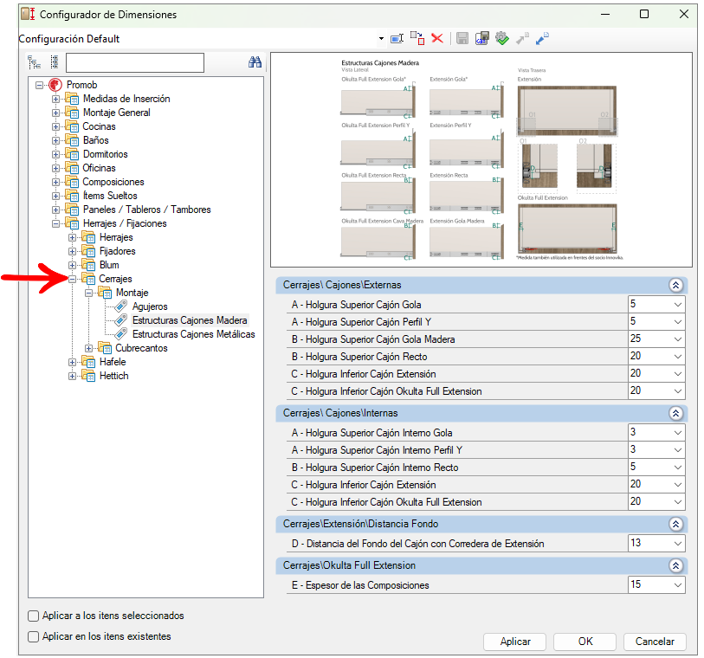The width and height of the screenshot is (704, 658).
Task: Click the duplicate configuration icon
Action: coord(417,39)
